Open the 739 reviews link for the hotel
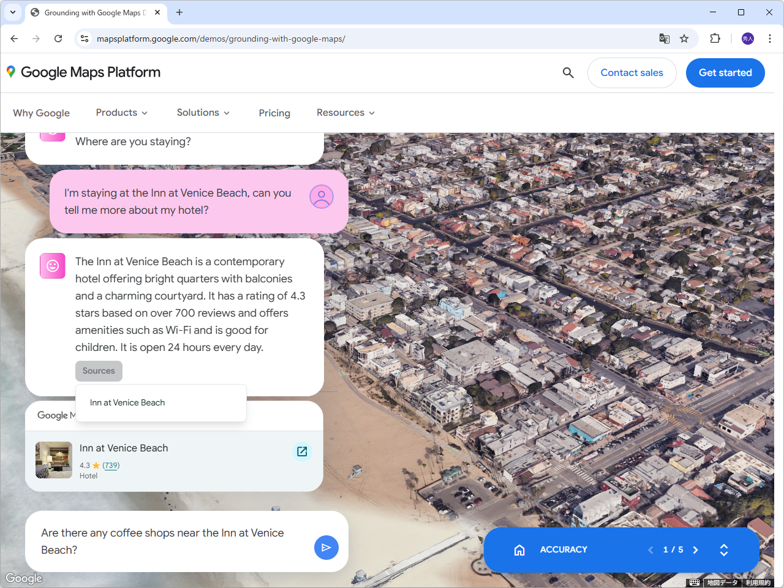This screenshot has height=588, width=784. (111, 465)
